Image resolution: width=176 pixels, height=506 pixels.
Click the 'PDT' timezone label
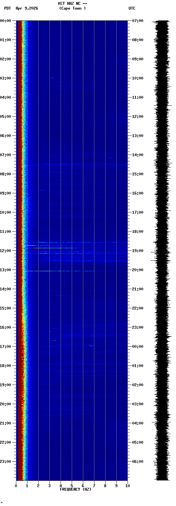[x=7, y=8]
